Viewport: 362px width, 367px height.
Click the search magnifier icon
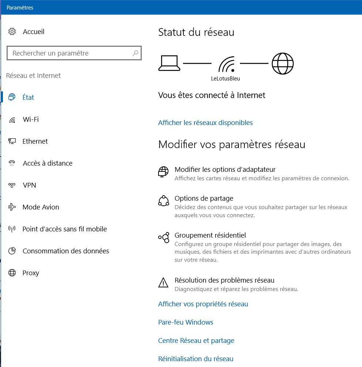coord(135,53)
